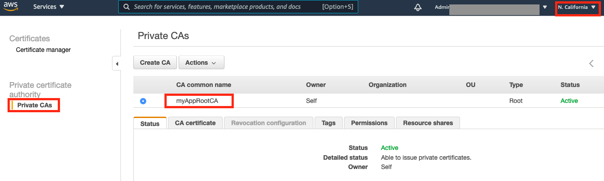604x181 pixels.
Task: Click the chevron on the right side
Action: click(x=591, y=63)
